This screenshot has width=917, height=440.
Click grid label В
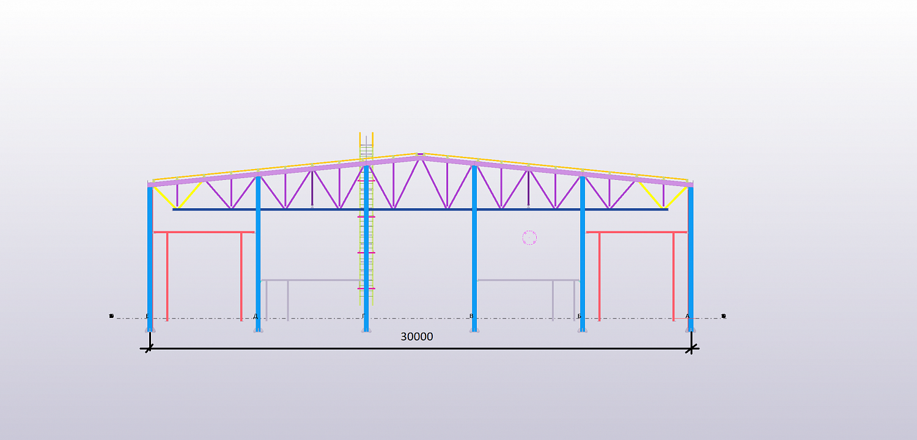471,316
